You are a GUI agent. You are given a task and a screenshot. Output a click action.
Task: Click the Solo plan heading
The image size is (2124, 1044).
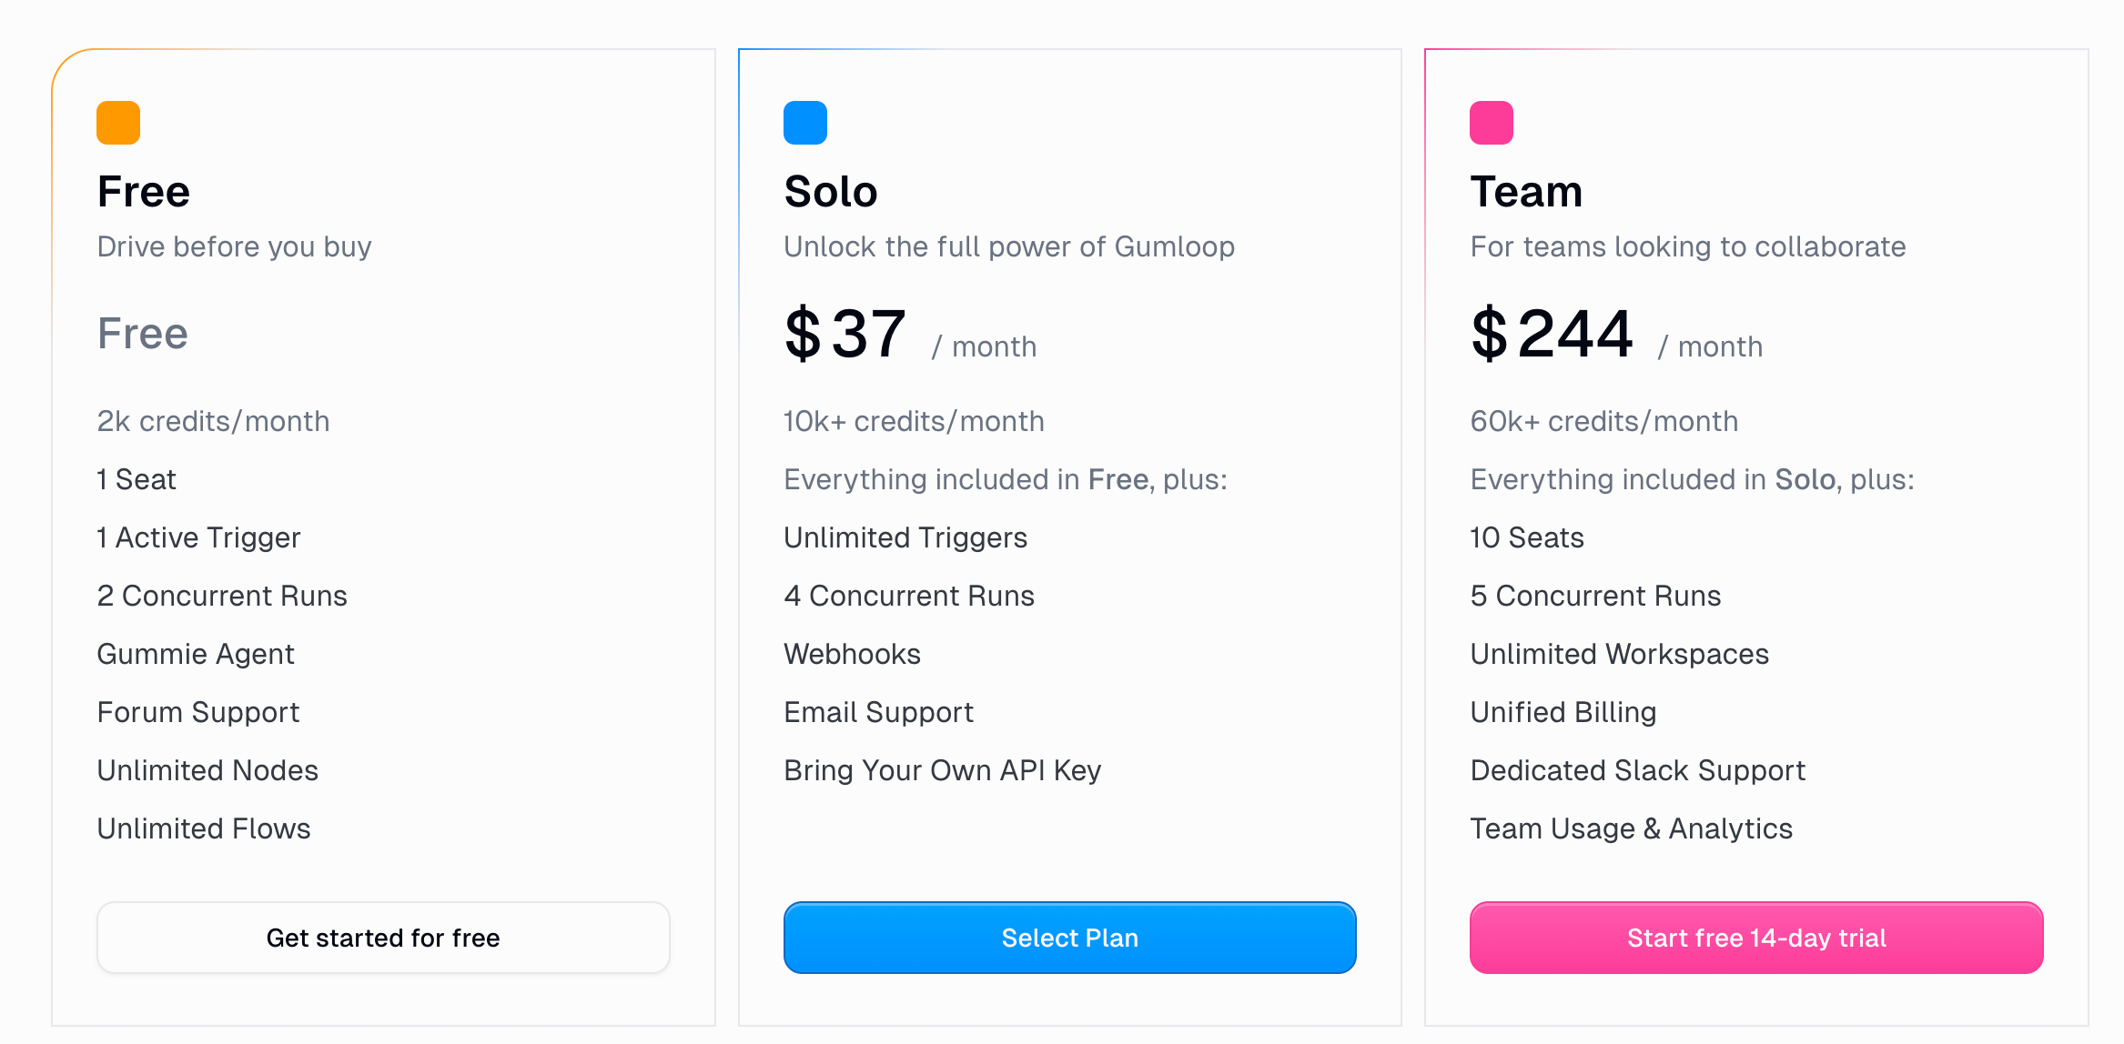[x=831, y=192]
